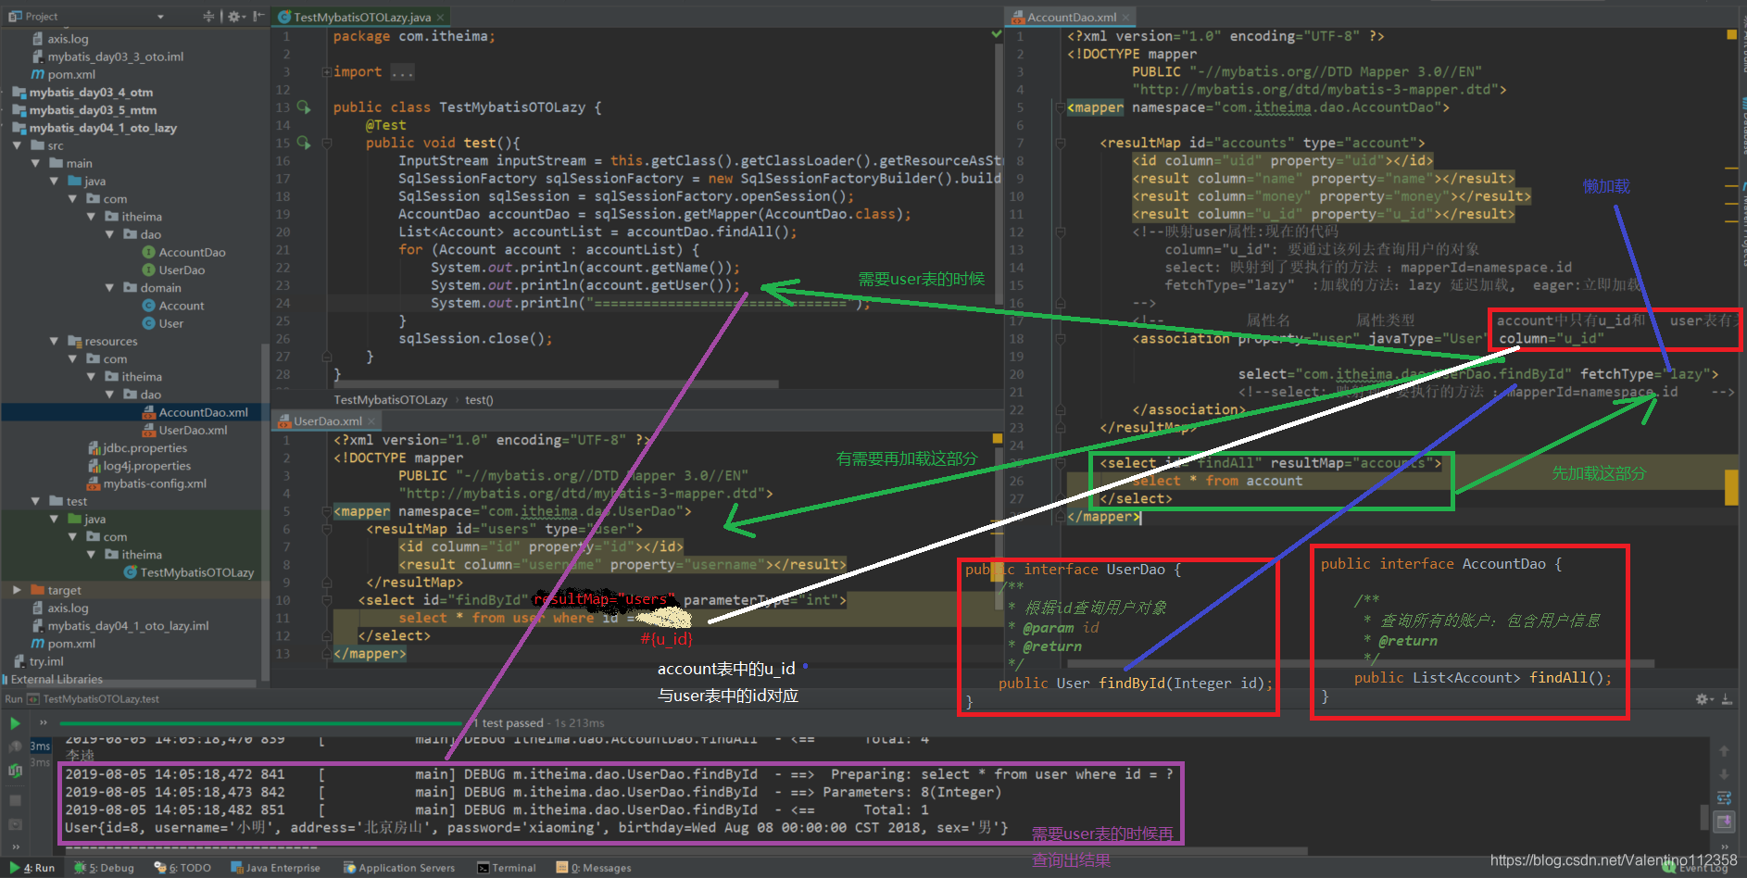This screenshot has width=1747, height=878.
Task: Open Project panel gear settings
Action: [235, 17]
